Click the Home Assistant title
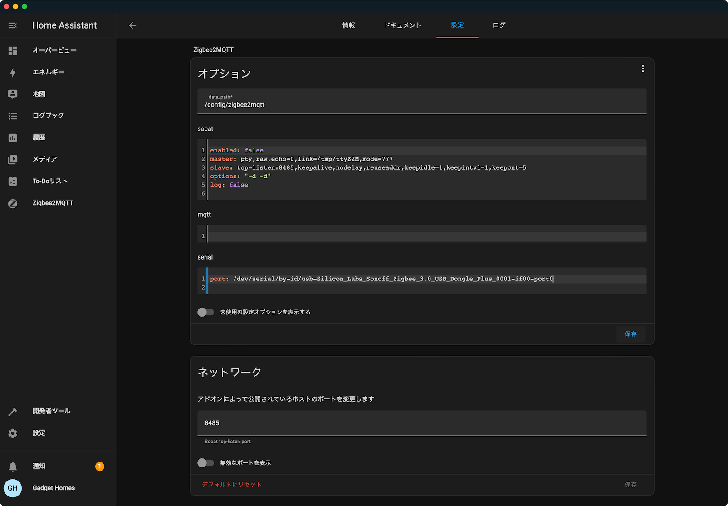728x506 pixels. (64, 25)
